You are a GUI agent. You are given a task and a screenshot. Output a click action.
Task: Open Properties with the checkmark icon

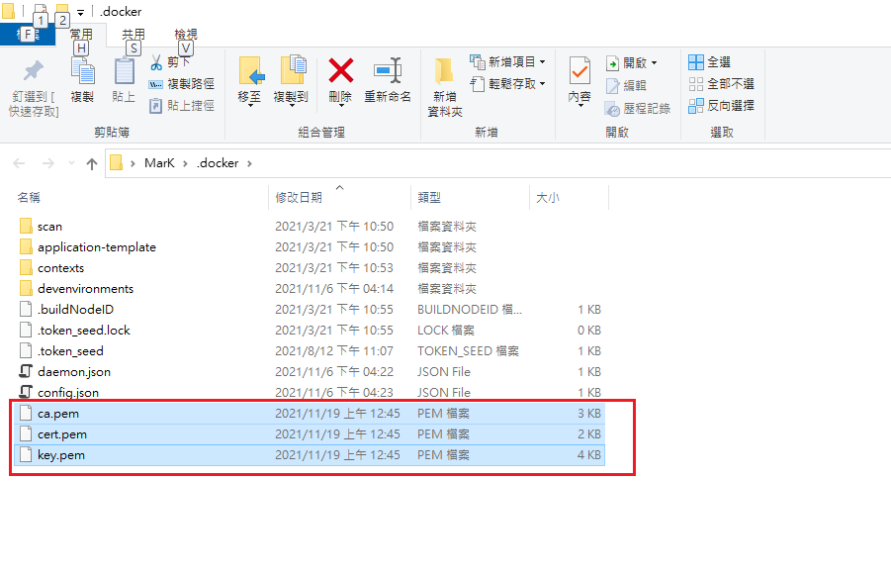pos(579,71)
